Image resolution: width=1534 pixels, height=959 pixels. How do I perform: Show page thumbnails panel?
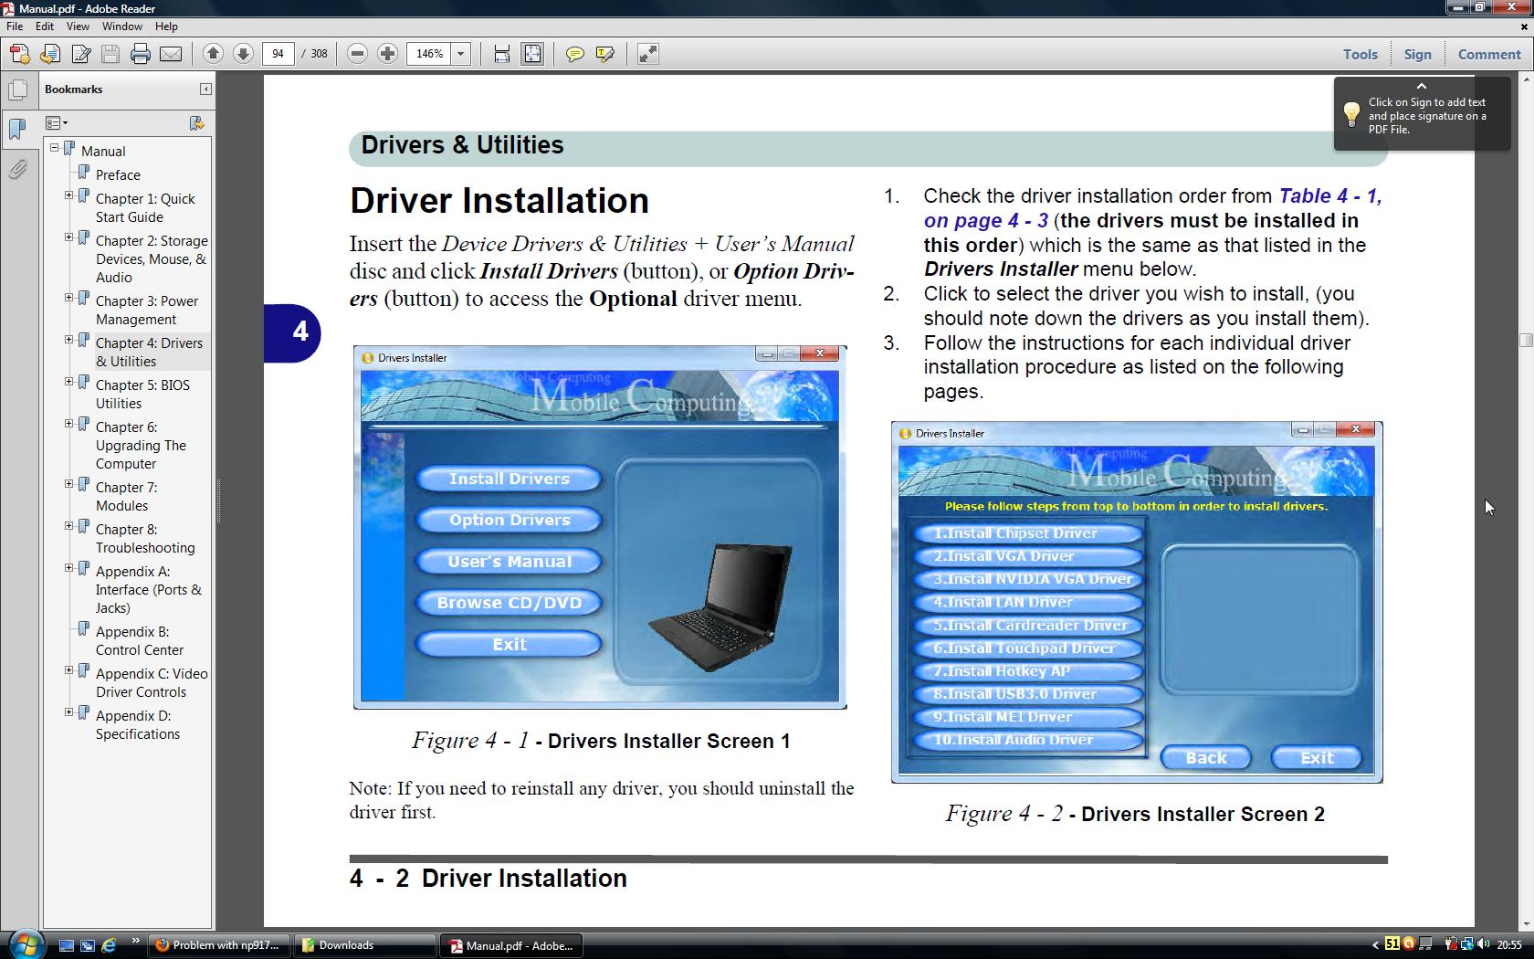[x=17, y=90]
